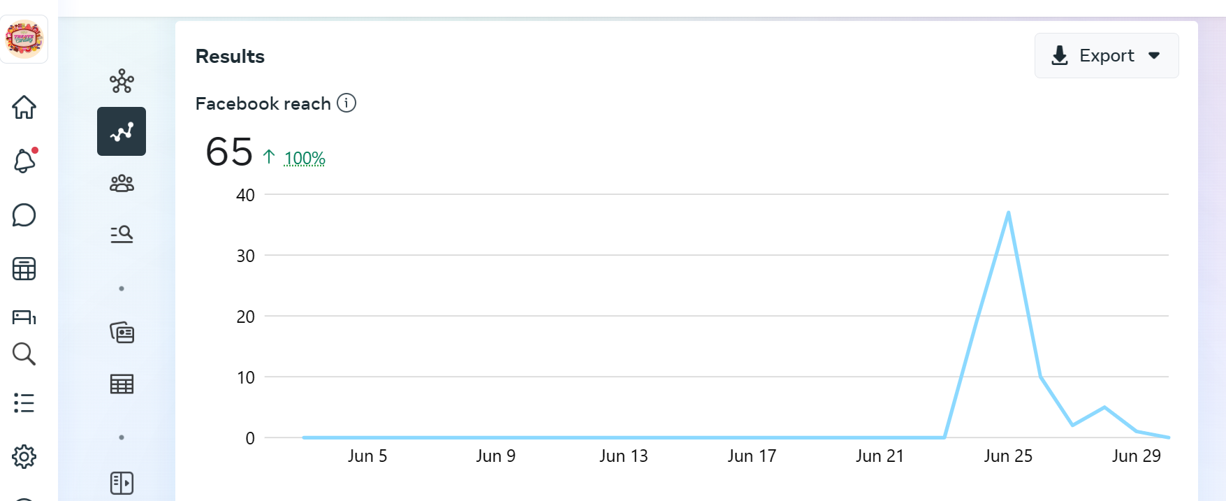Image resolution: width=1226 pixels, height=501 pixels.
Task: Open Home in the far-left navigation
Action: [24, 108]
